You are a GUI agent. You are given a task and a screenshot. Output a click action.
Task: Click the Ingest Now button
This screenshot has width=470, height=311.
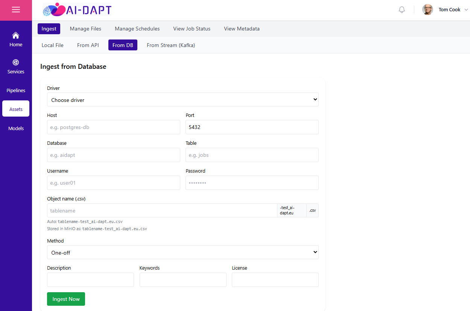pos(66,299)
